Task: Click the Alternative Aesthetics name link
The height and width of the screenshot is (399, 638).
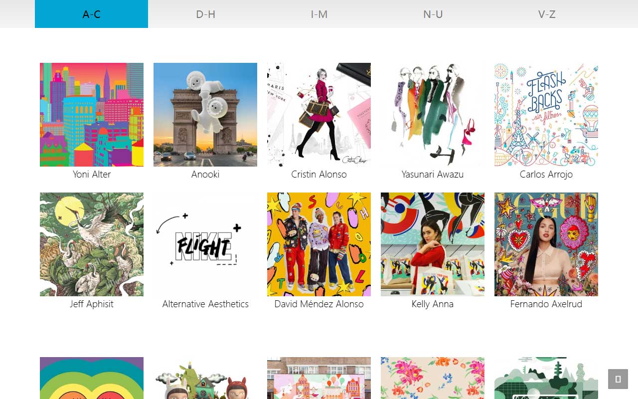Action: tap(205, 304)
